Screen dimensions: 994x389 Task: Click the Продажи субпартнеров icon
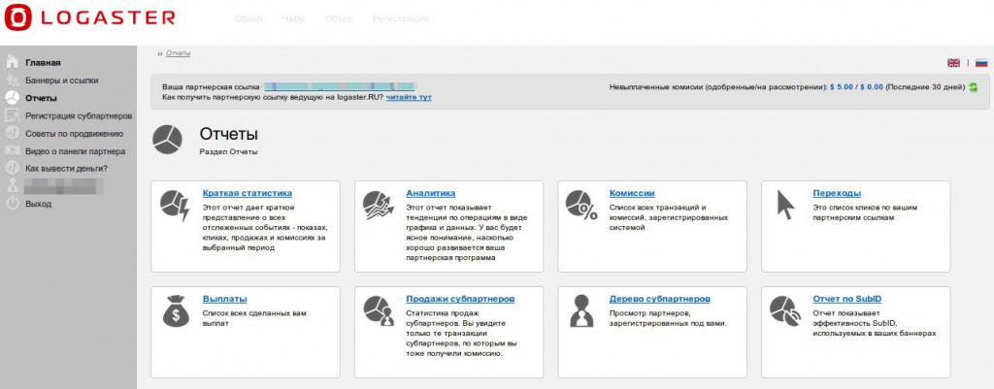pyautogui.click(x=380, y=310)
